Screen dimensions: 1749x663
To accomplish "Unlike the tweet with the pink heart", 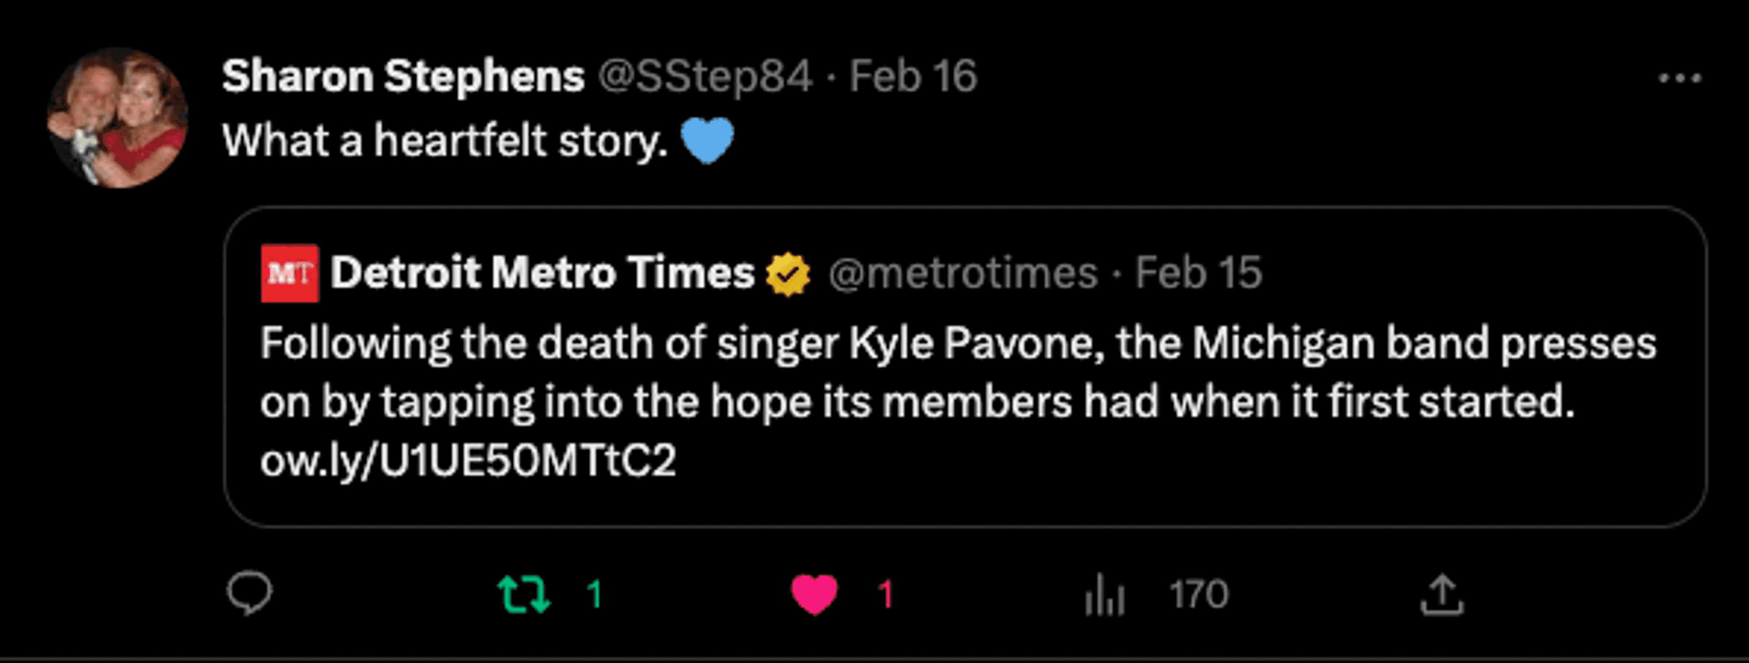I will coord(814,594).
